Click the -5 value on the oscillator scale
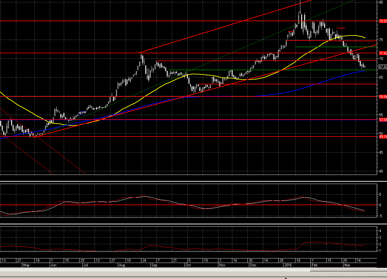Image resolution: width=387 pixels, height=279 pixels. (x=381, y=216)
